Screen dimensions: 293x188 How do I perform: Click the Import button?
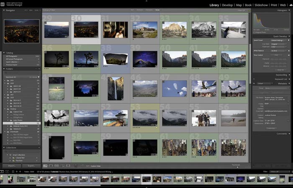[x=12, y=165]
